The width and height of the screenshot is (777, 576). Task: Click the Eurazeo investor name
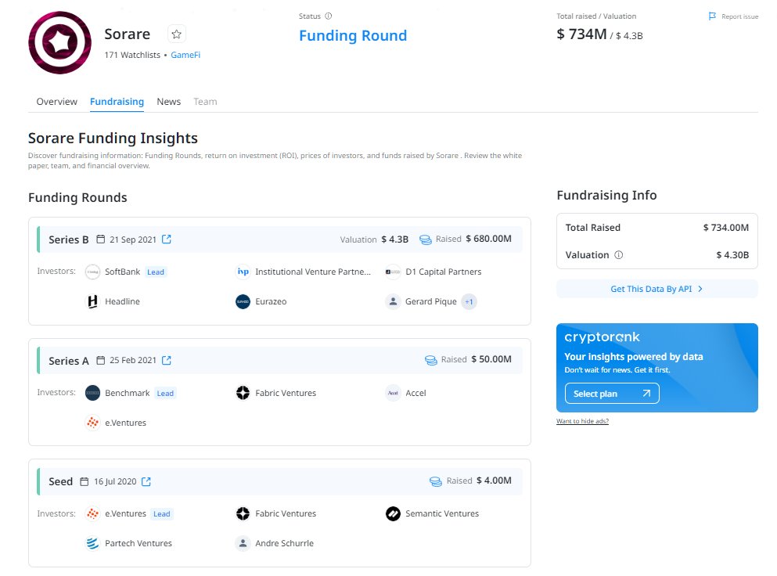(271, 301)
